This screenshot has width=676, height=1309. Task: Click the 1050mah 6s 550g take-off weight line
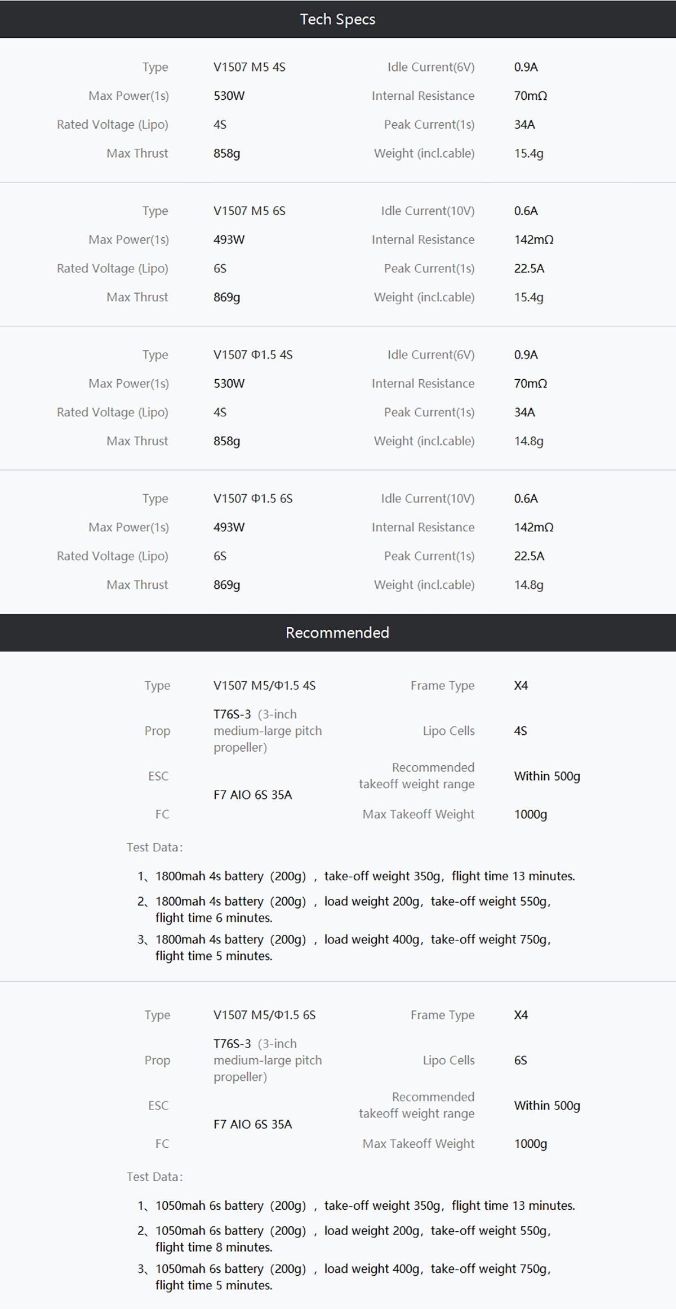pos(353,1231)
